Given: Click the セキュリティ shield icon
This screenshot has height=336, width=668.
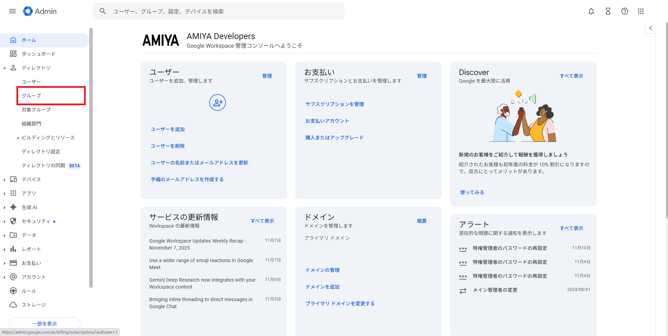Looking at the screenshot, I should coord(13,221).
